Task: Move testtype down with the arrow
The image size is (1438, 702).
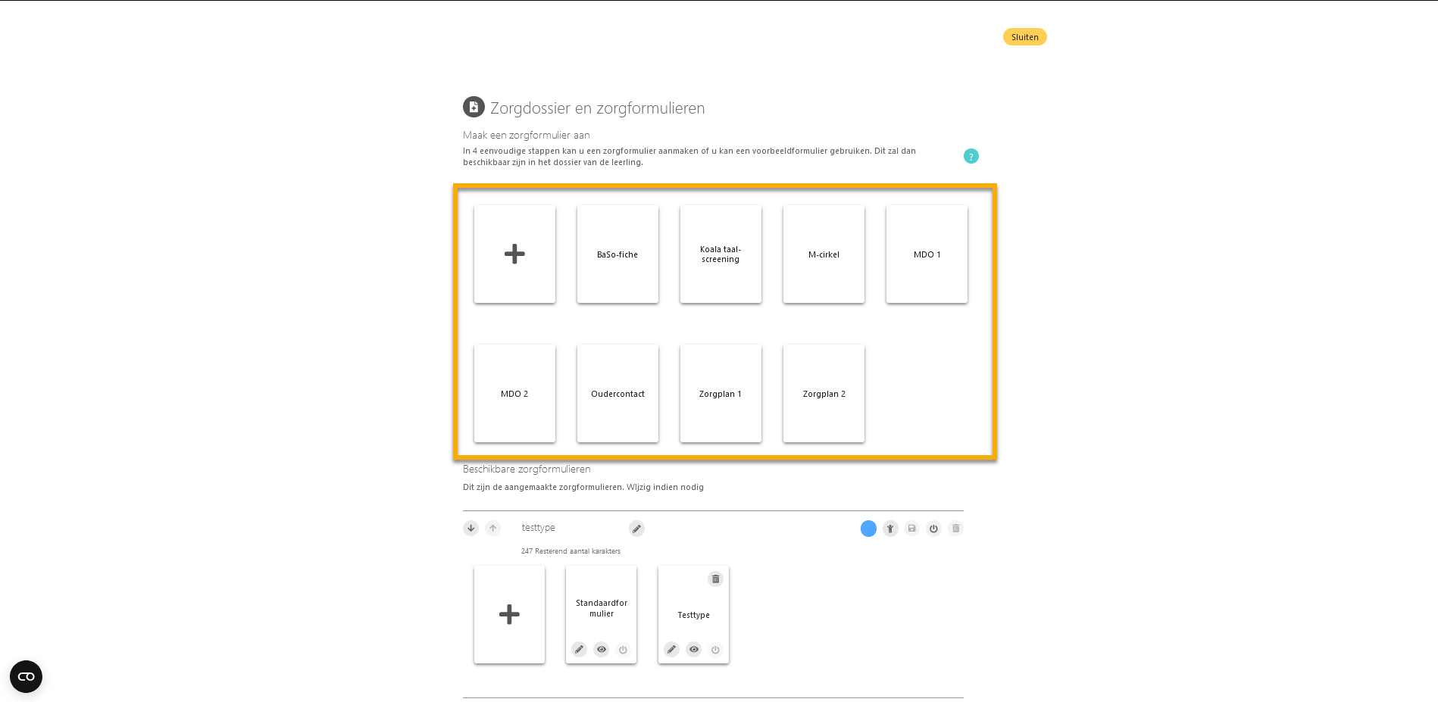Action: [470, 529]
